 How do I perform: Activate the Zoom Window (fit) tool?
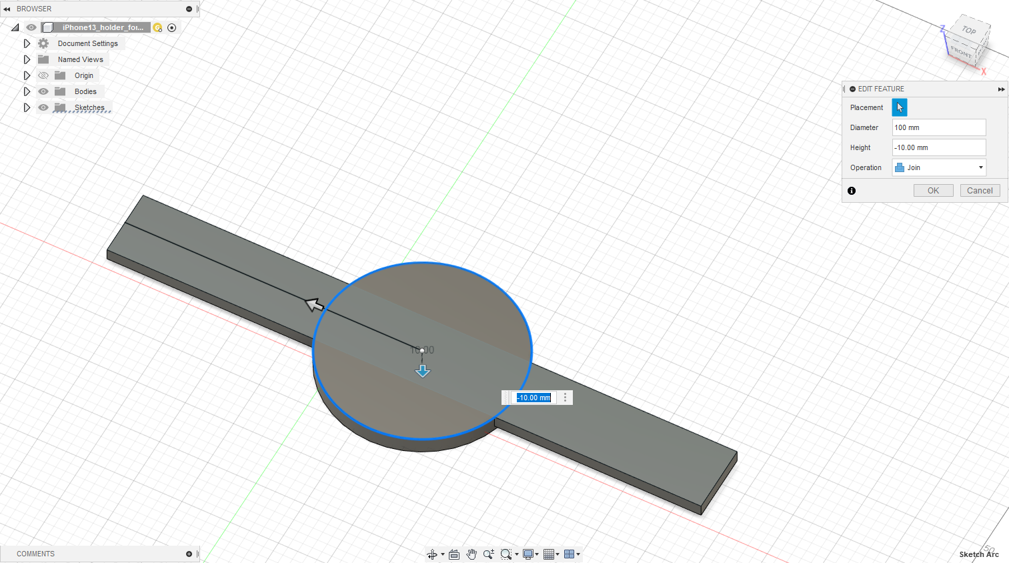pos(506,554)
